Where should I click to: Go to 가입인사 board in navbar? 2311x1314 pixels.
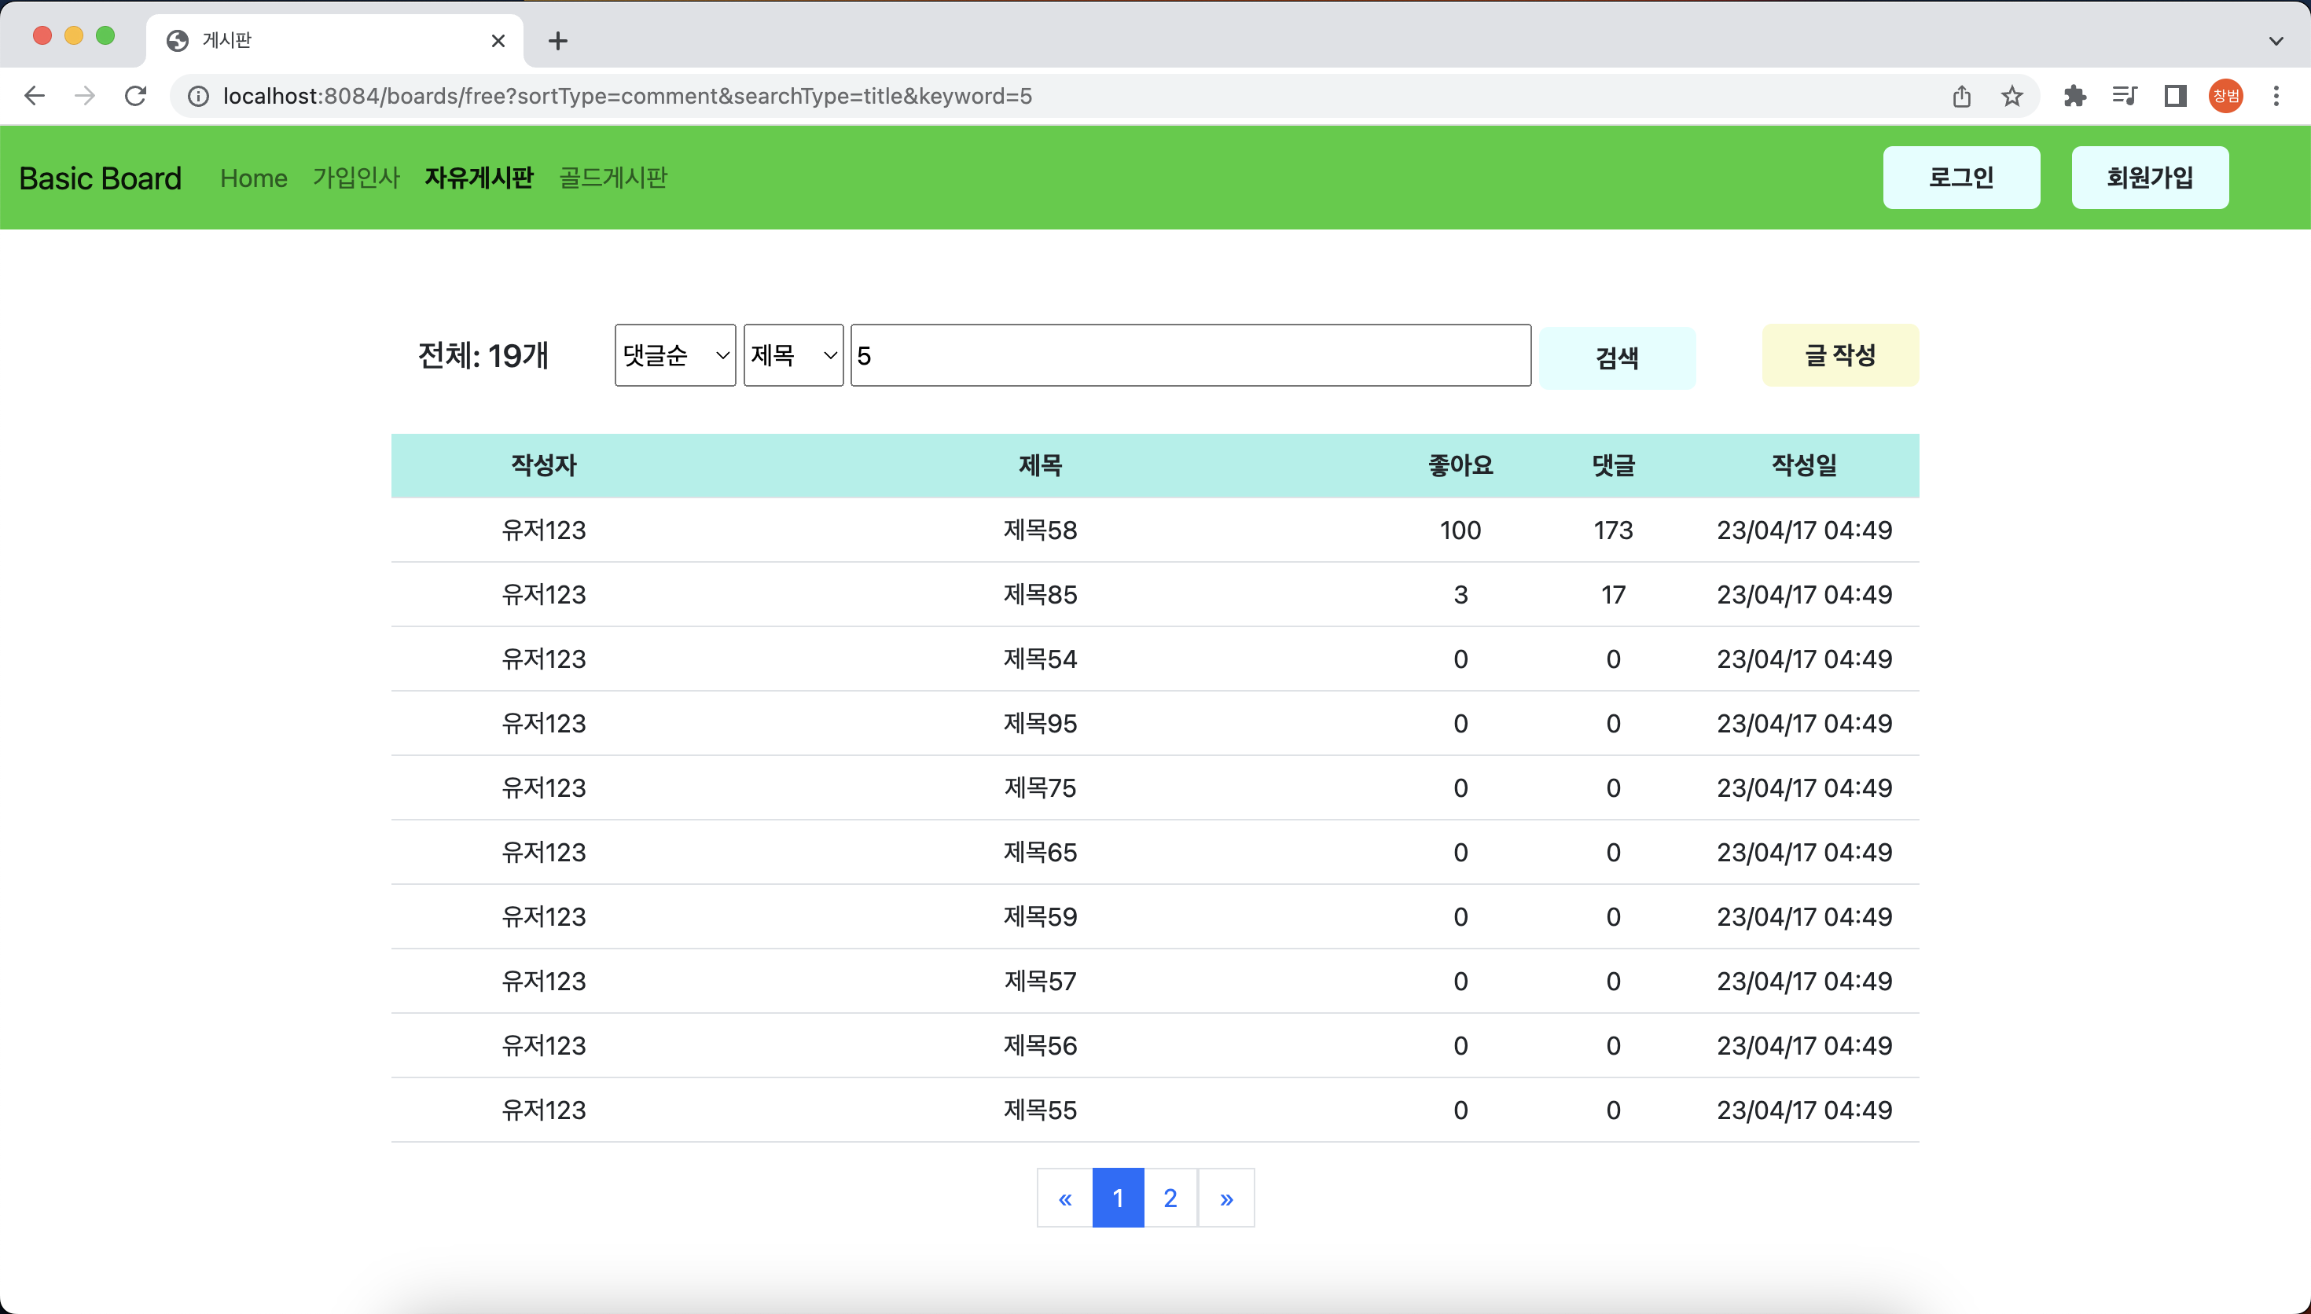(x=355, y=178)
